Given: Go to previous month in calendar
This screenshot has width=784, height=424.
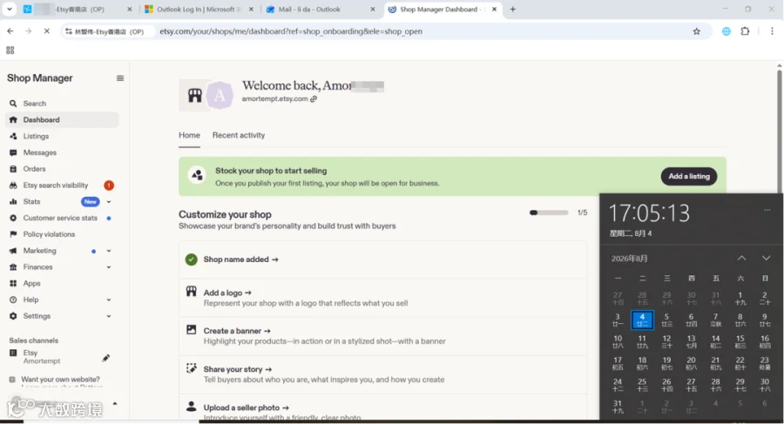Looking at the screenshot, I should [741, 258].
